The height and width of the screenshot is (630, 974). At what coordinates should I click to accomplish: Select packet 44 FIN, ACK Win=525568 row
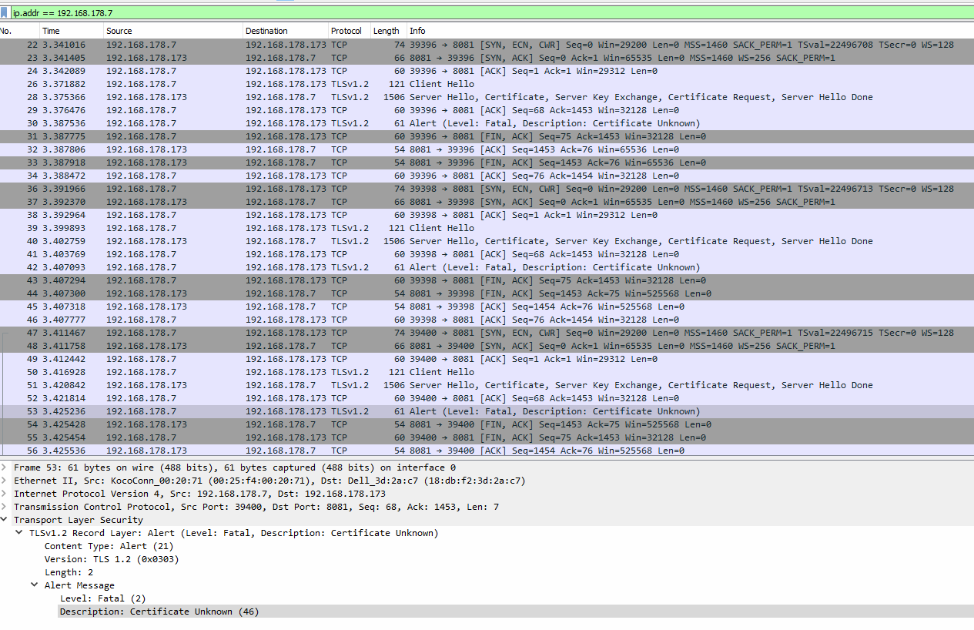(x=487, y=293)
